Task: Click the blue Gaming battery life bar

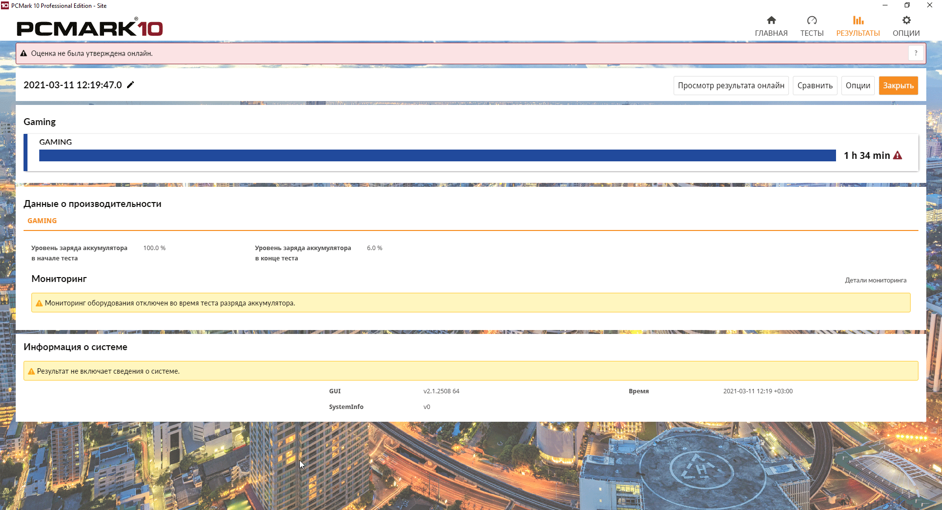Action: click(x=438, y=155)
